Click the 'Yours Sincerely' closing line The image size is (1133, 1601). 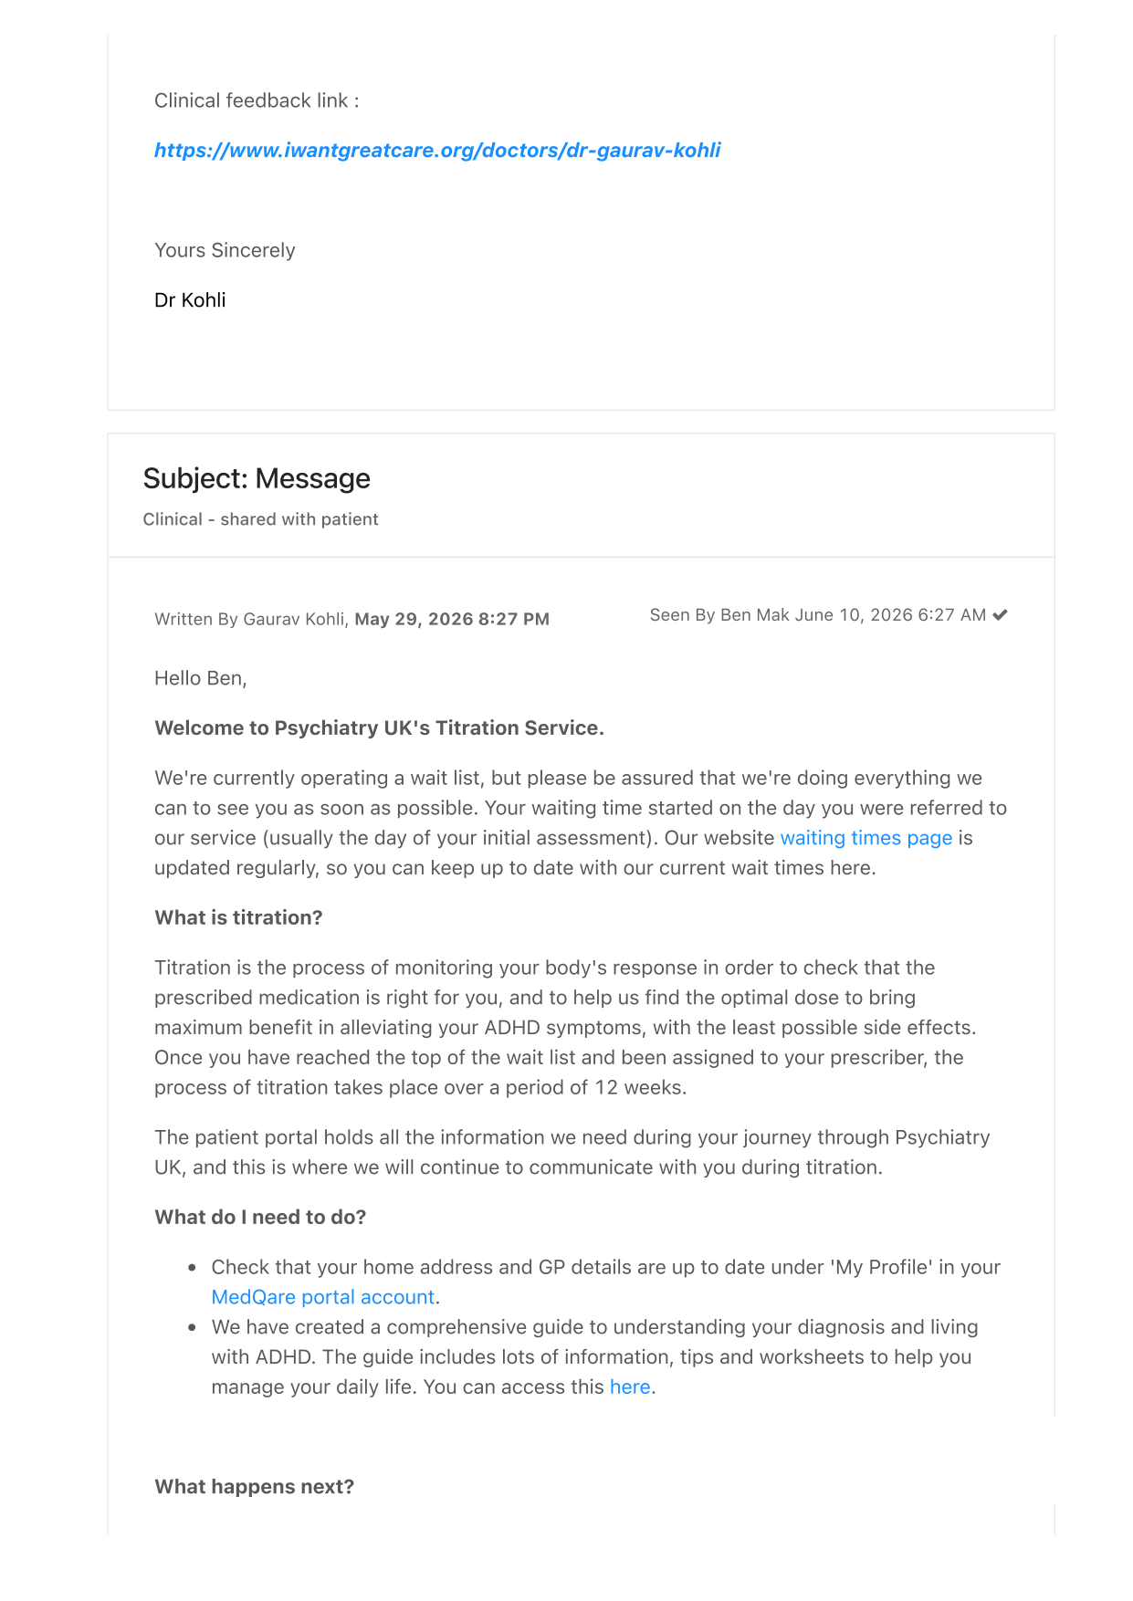point(225,250)
